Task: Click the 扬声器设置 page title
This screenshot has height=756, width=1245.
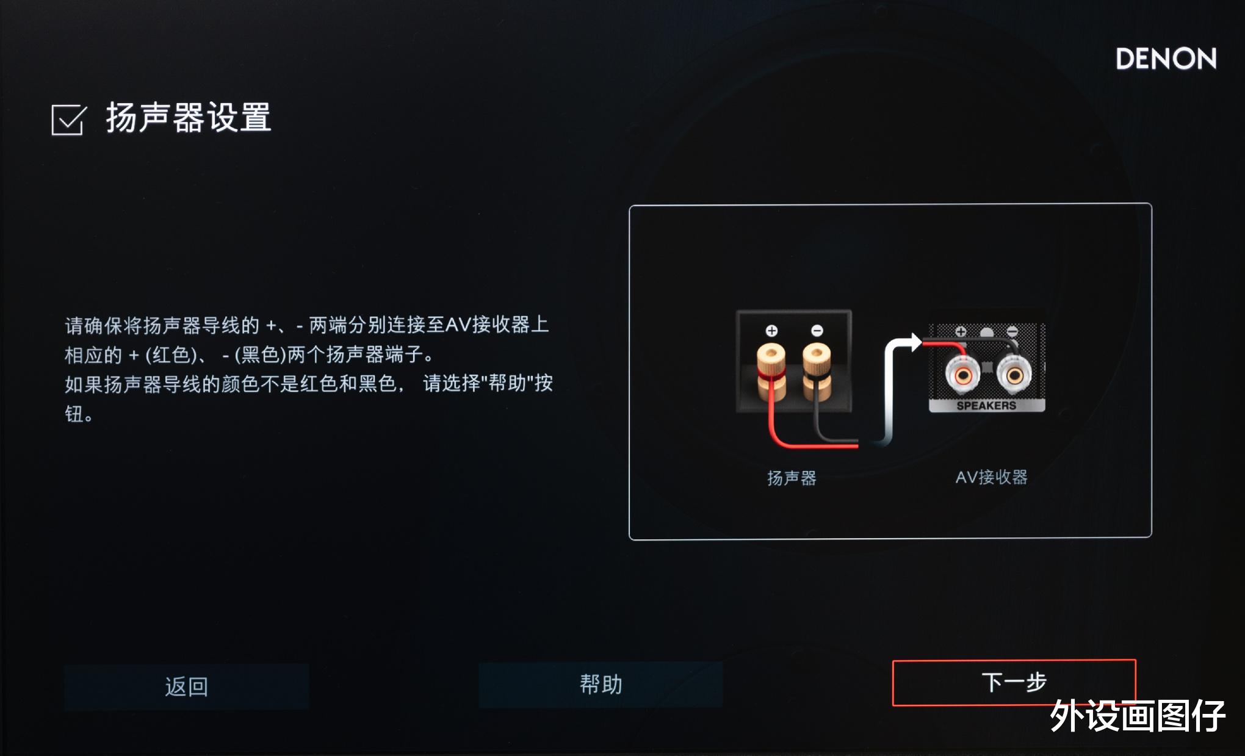Action: point(189,117)
